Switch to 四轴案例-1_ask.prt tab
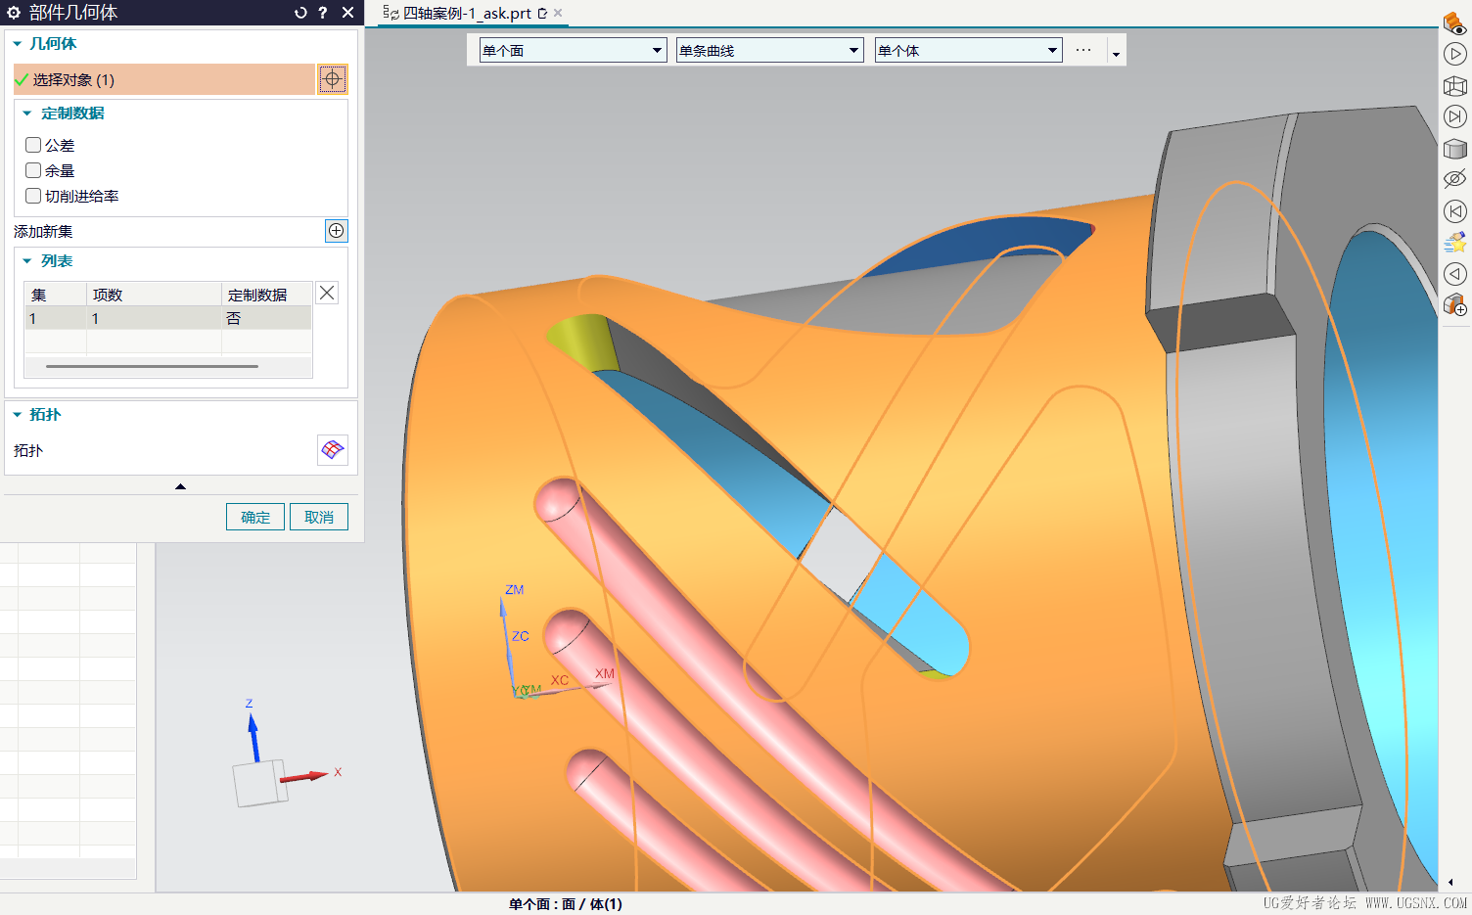Viewport: 1472px width, 915px height. point(466,13)
